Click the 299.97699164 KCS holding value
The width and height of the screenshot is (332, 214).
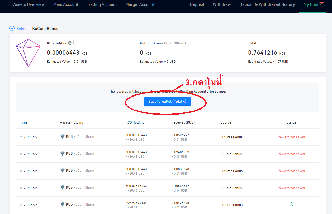coord(136,203)
